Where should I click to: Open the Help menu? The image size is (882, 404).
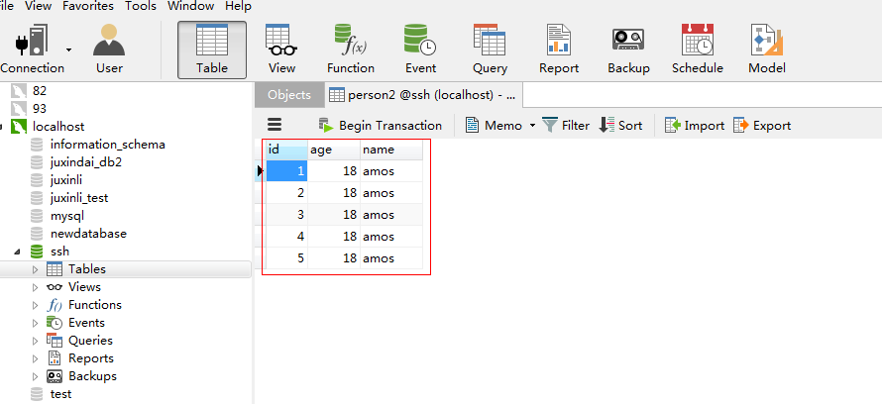[238, 6]
